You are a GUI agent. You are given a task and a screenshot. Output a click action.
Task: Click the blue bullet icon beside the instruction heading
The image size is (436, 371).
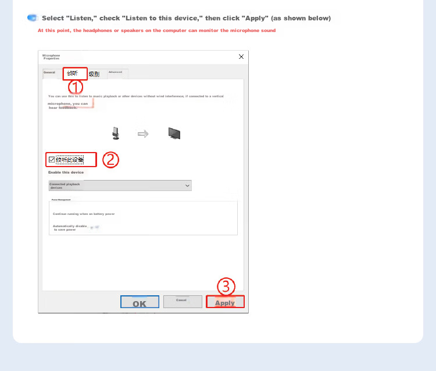pyautogui.click(x=33, y=18)
